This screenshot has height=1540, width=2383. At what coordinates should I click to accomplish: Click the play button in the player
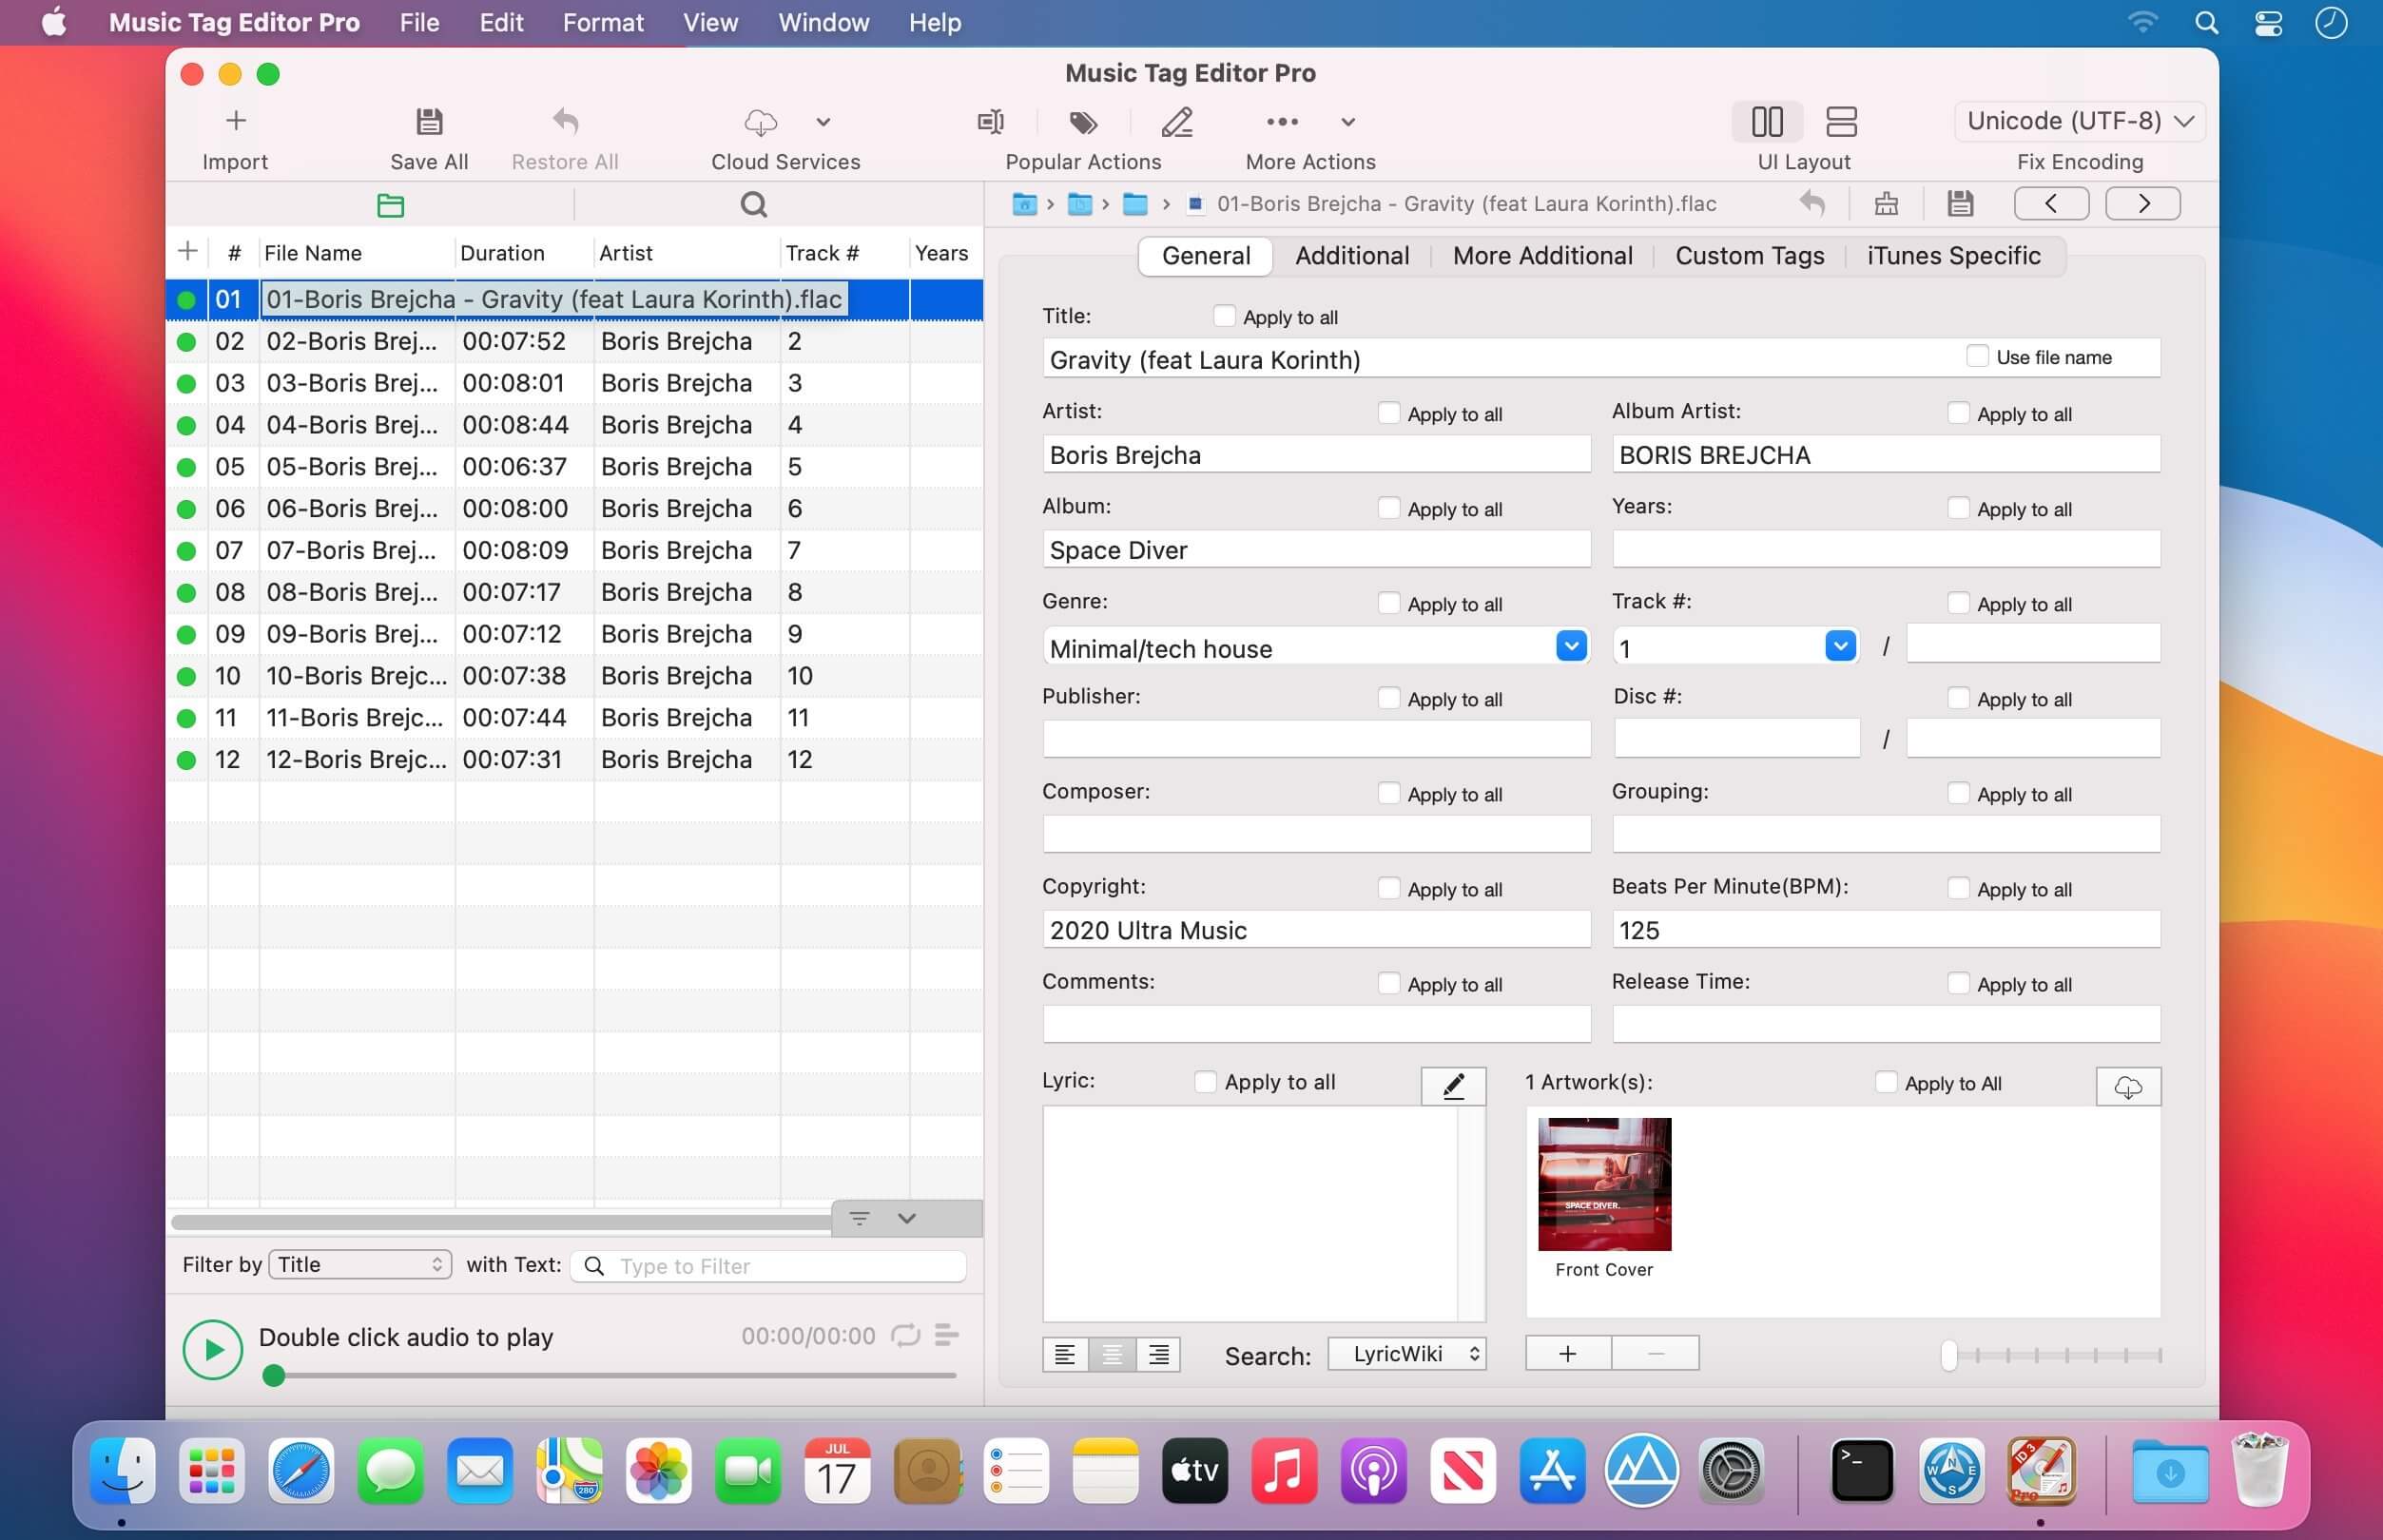pos(212,1350)
